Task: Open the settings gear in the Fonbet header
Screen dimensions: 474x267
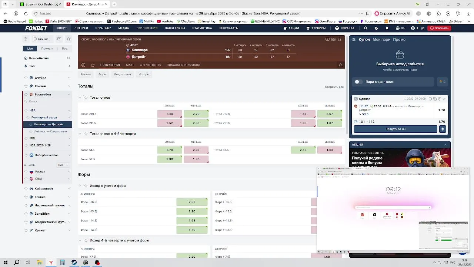Action: click(x=376, y=28)
